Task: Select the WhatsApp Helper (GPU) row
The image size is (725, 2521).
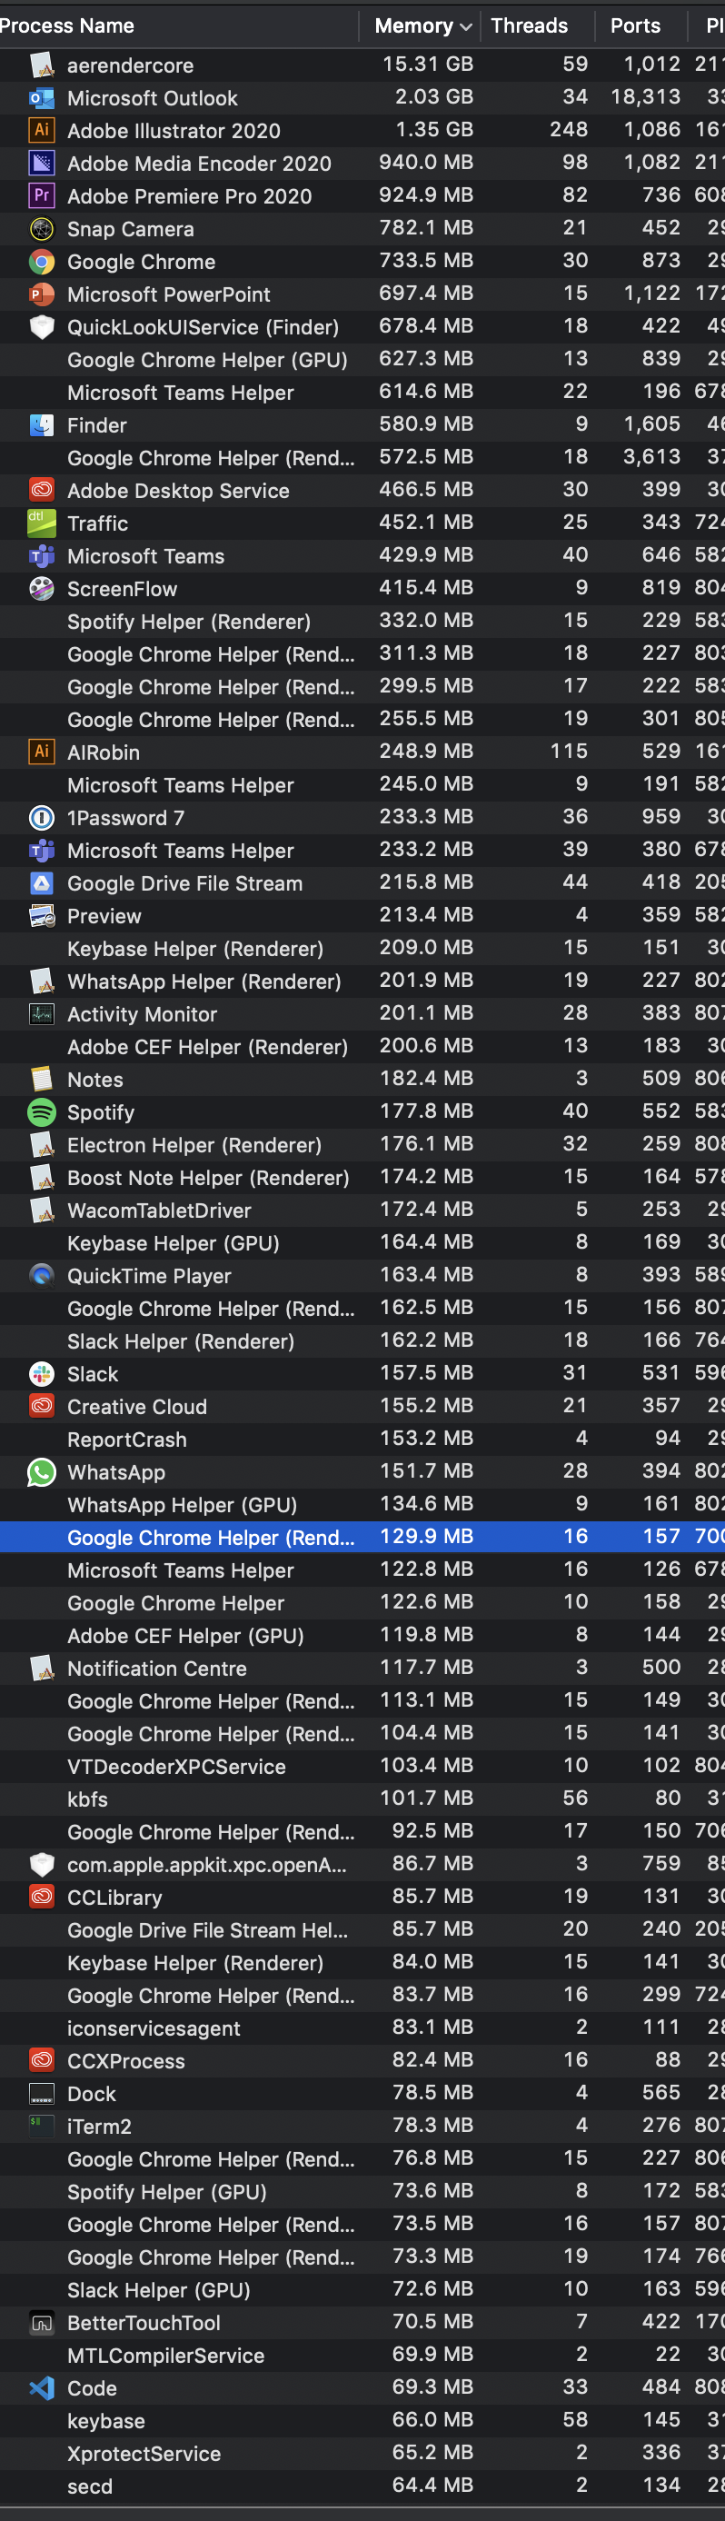Action: coord(362,1504)
